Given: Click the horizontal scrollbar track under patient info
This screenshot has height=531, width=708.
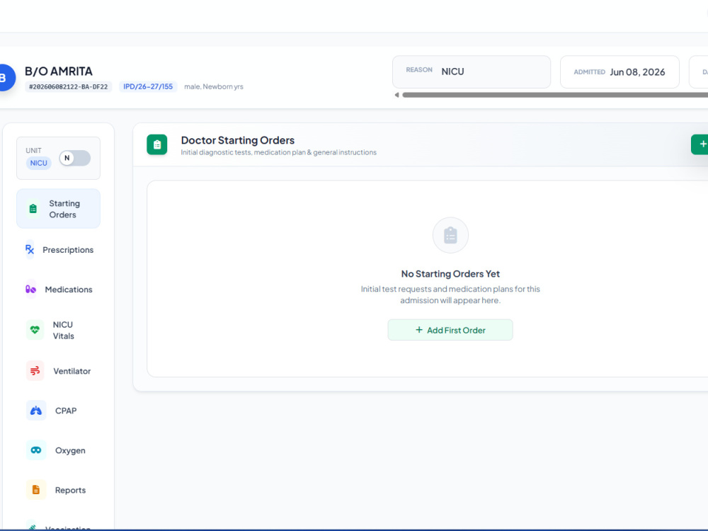Looking at the screenshot, I should [555, 95].
